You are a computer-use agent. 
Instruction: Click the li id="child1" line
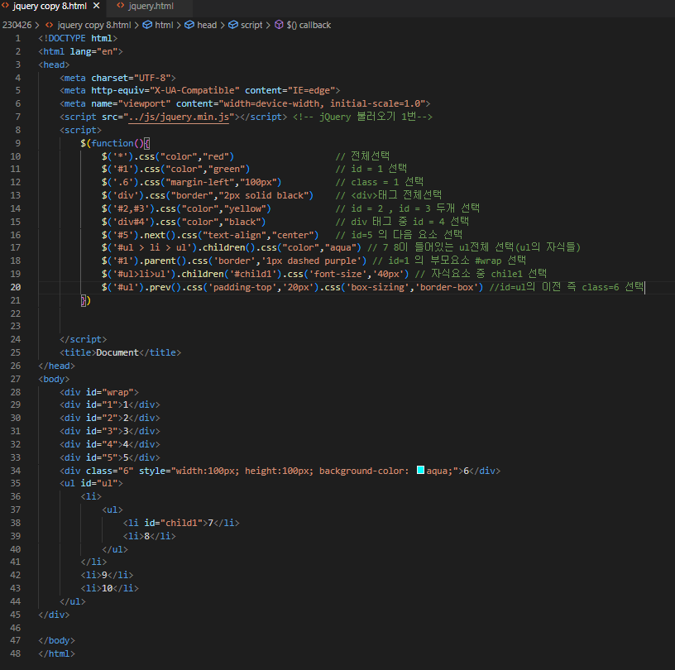(181, 523)
